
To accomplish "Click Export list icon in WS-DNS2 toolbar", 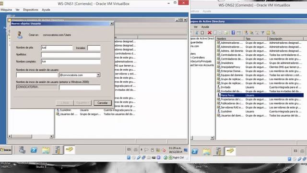I will tap(226, 33).
